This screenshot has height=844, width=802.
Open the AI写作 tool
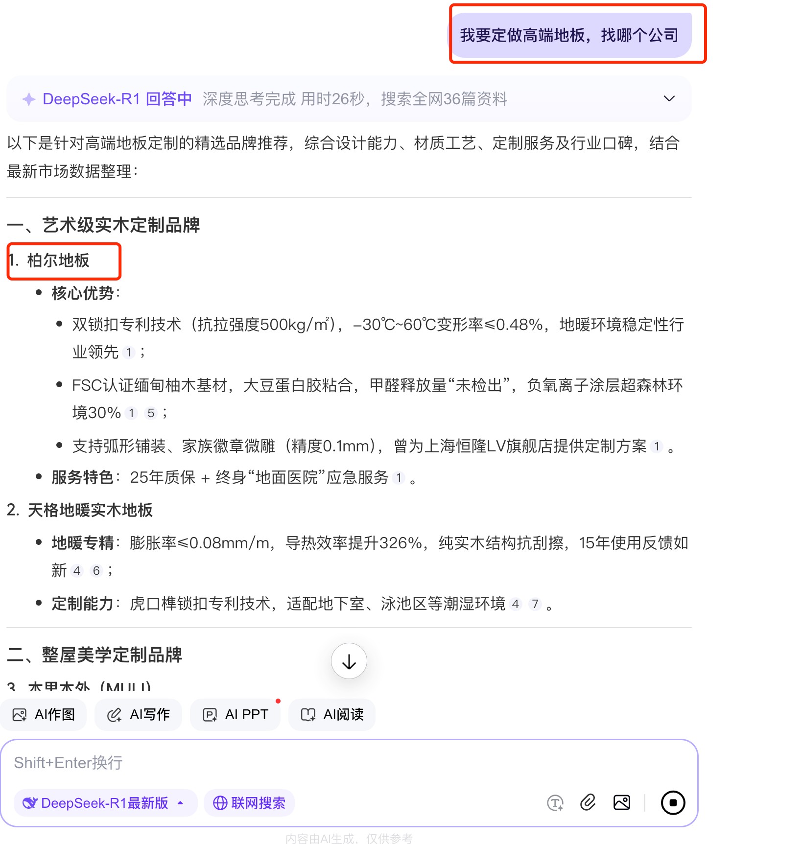pos(139,715)
